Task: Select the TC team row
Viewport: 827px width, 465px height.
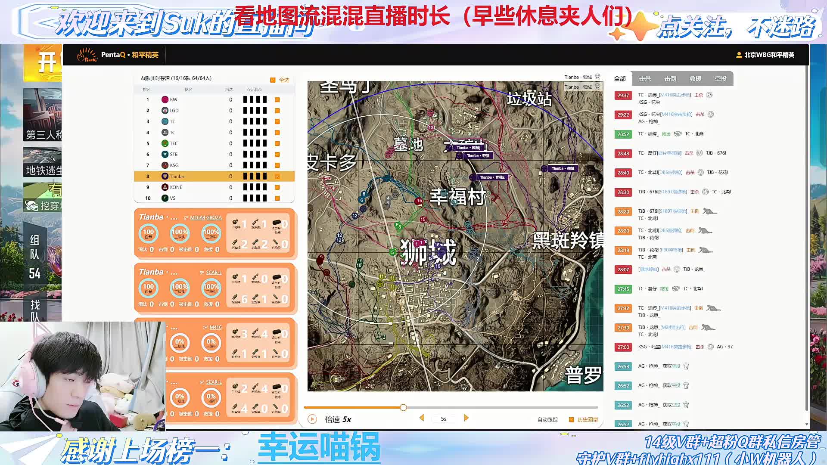Action: (x=214, y=133)
